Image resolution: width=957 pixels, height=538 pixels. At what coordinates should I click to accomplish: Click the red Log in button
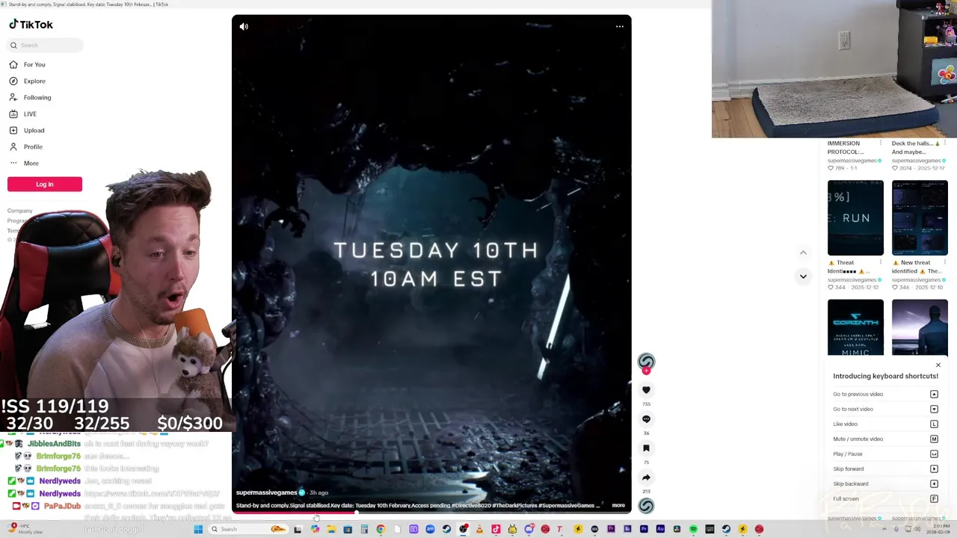point(45,184)
